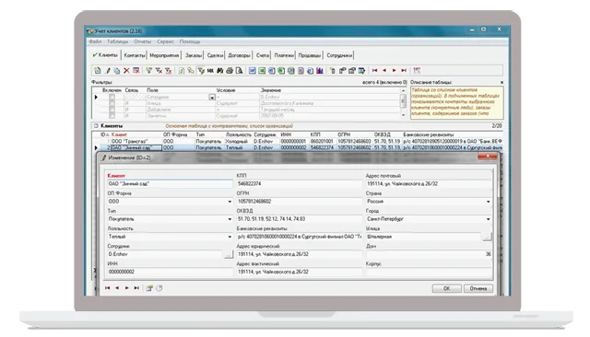Go to next record in edit dialog

127,288
